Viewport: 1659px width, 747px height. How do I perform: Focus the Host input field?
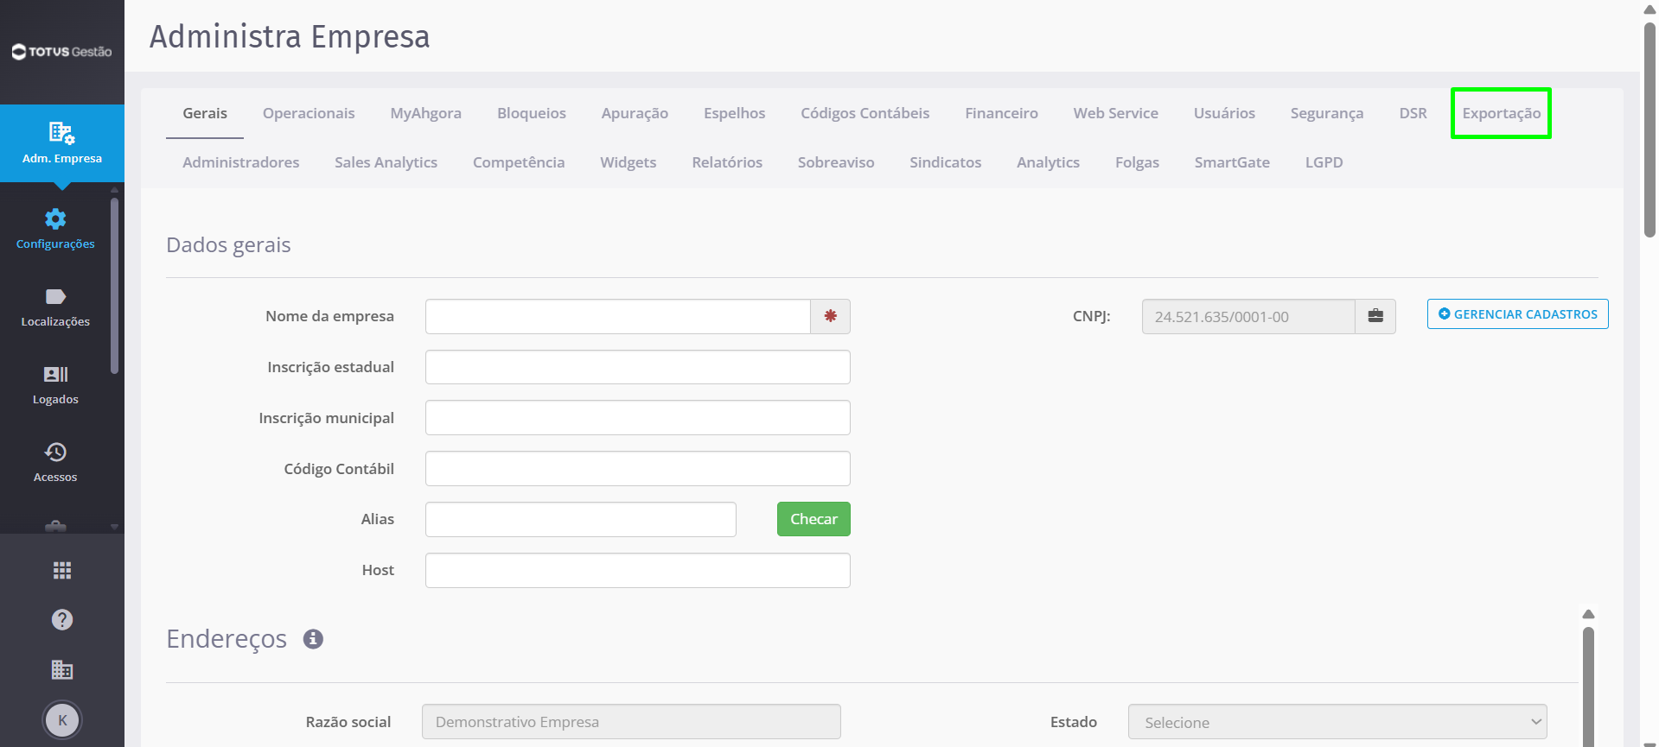tap(638, 570)
